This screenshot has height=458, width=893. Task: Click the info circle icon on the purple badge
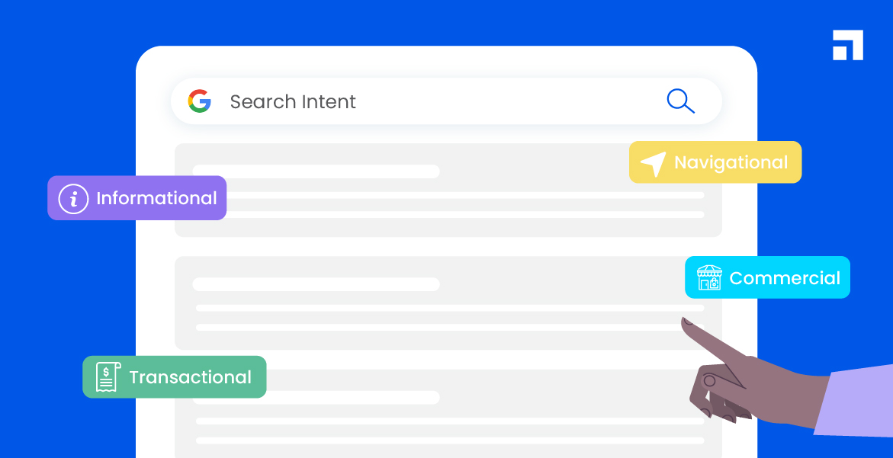[x=73, y=199]
